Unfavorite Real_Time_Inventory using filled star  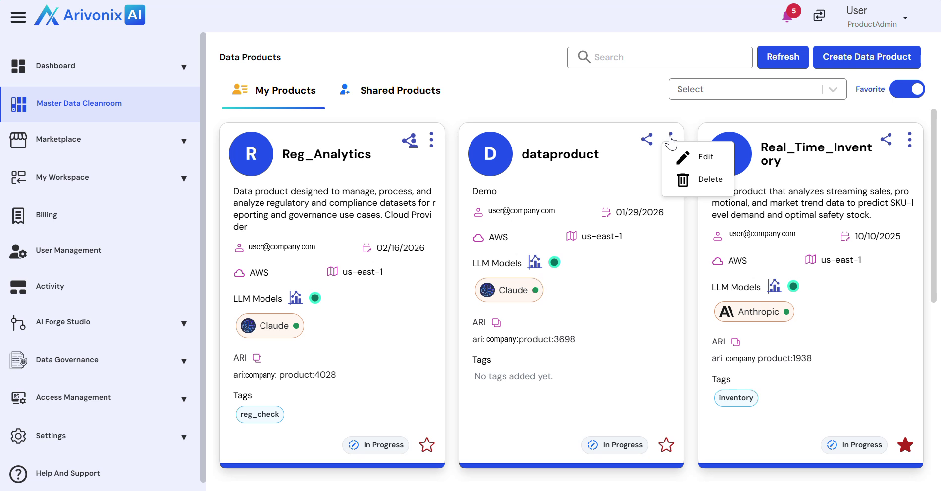tap(905, 445)
